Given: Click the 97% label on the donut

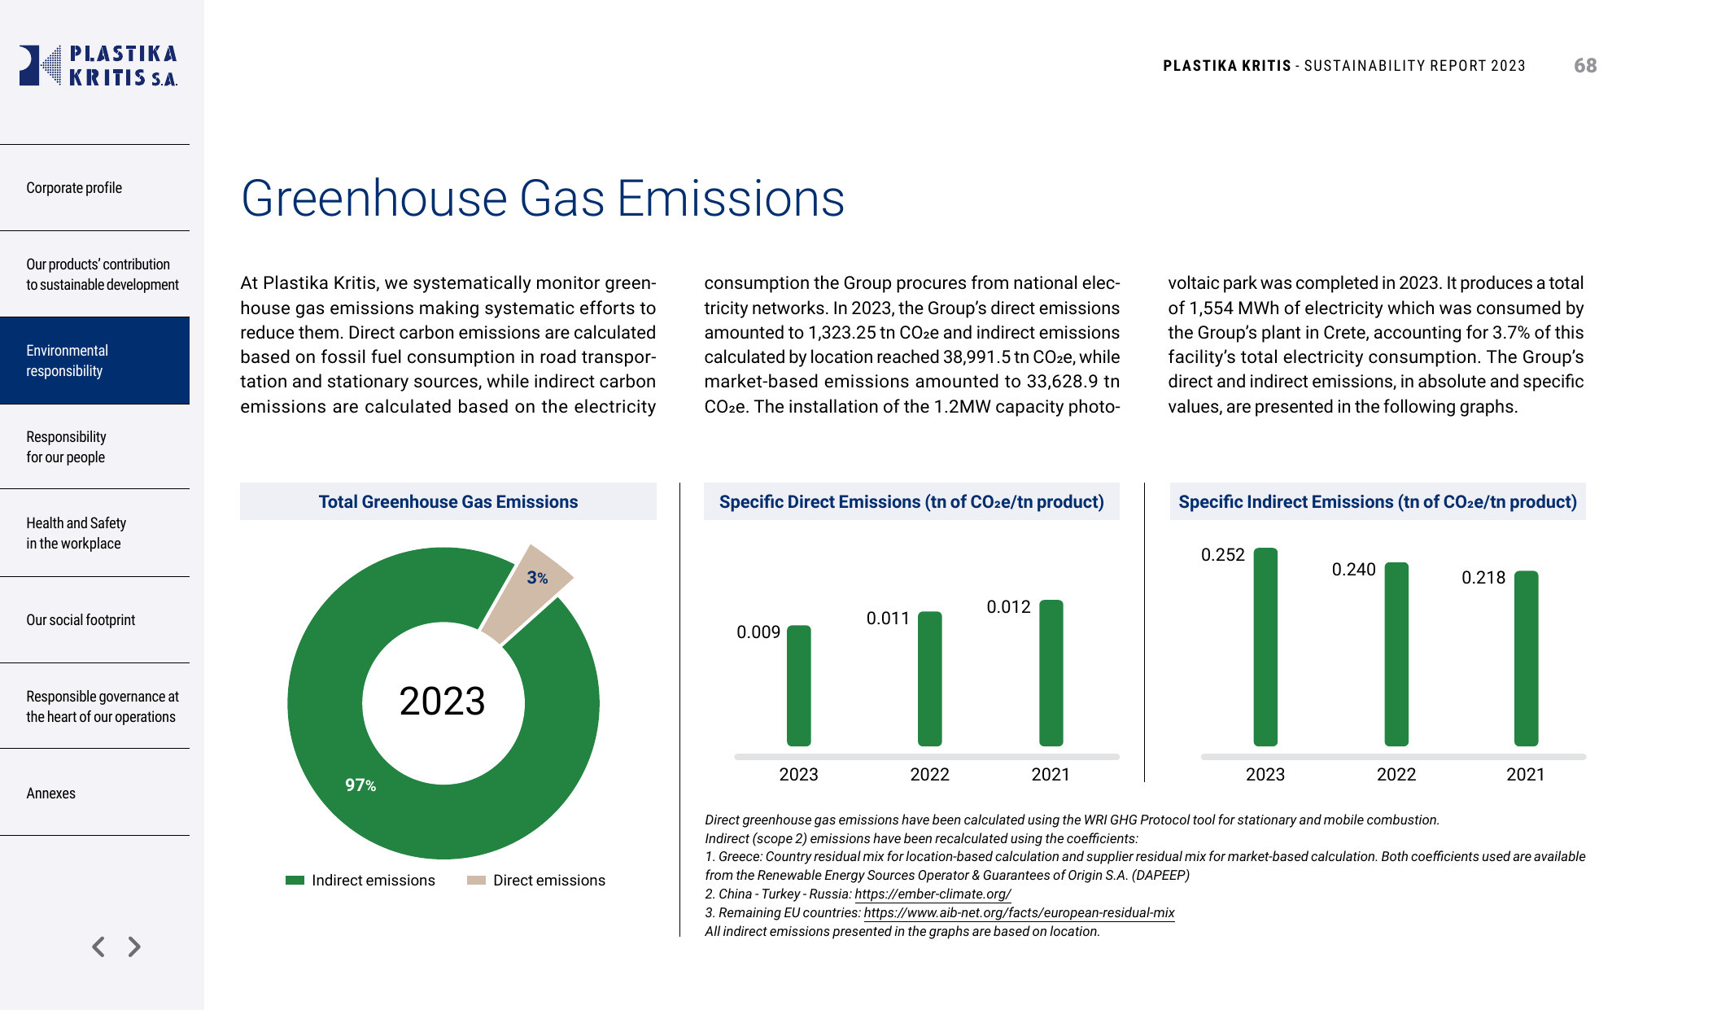Looking at the screenshot, I should 360,785.
